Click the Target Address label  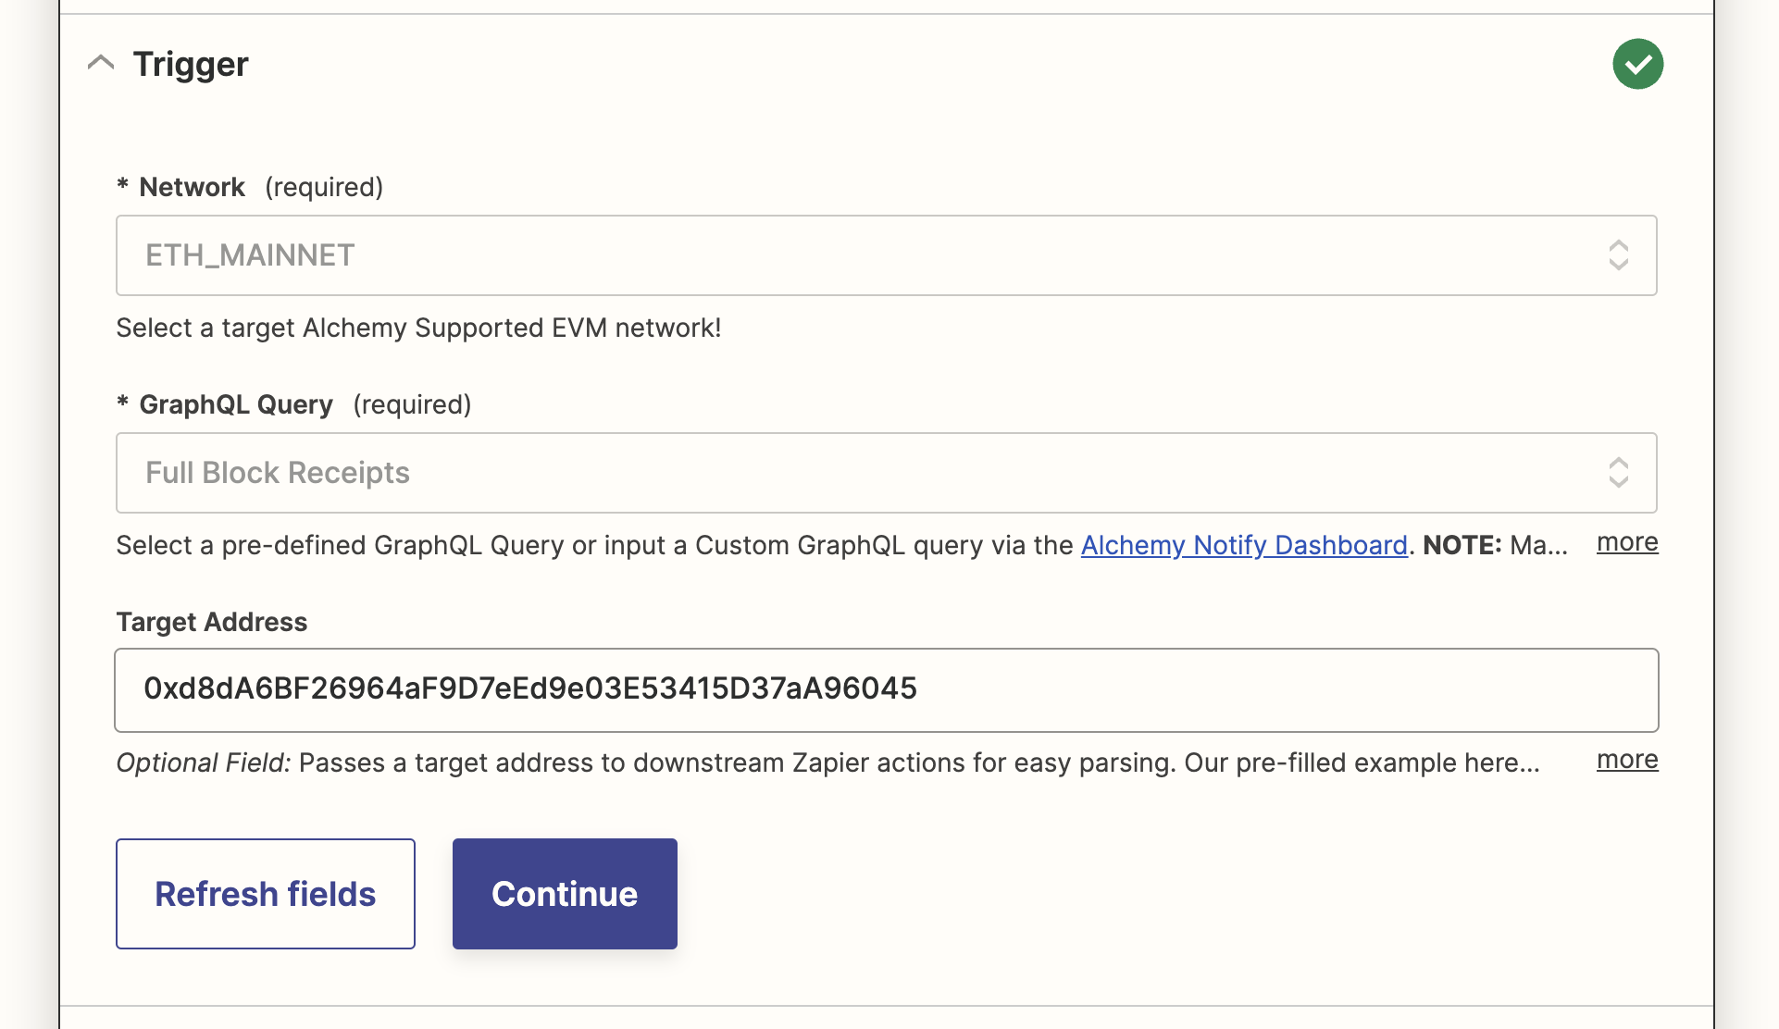[x=211, y=622]
